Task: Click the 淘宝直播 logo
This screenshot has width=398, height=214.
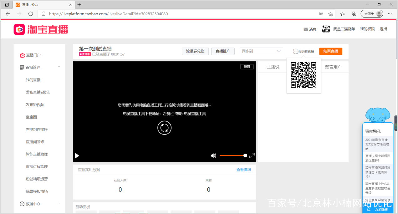Action: (x=40, y=29)
